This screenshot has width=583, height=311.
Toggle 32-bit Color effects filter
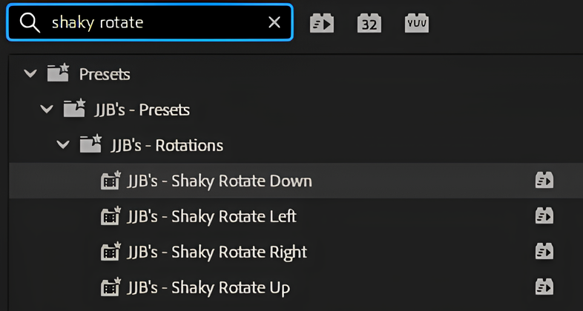pos(369,23)
